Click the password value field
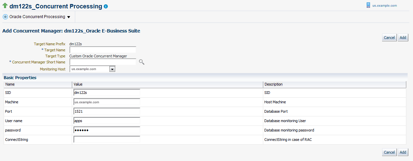The image size is (413, 161). [x=106, y=130]
